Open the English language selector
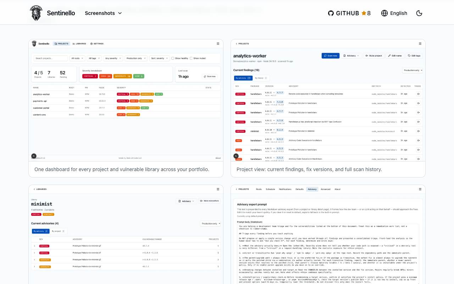Screen dimensions: 454x284 pyautogui.click(x=394, y=13)
